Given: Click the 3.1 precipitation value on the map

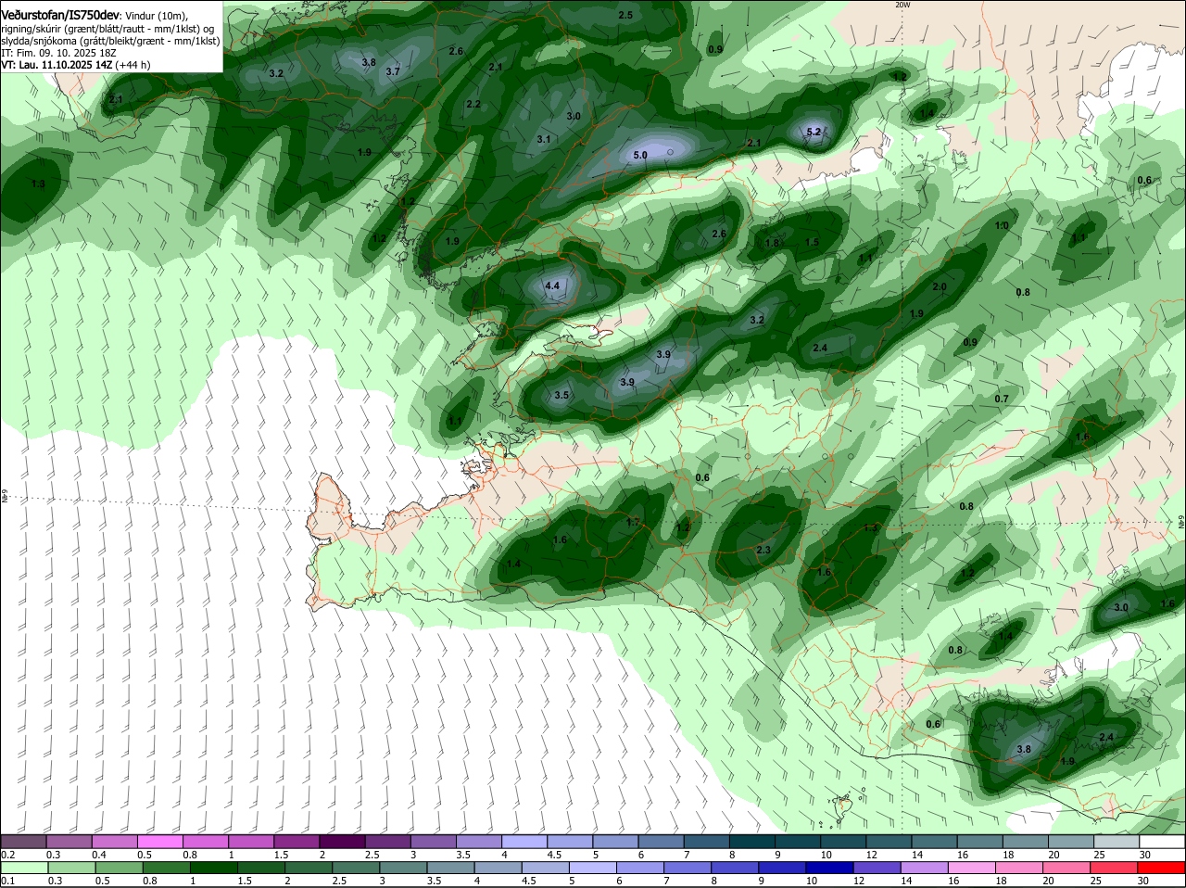Looking at the screenshot, I should click(x=544, y=139).
